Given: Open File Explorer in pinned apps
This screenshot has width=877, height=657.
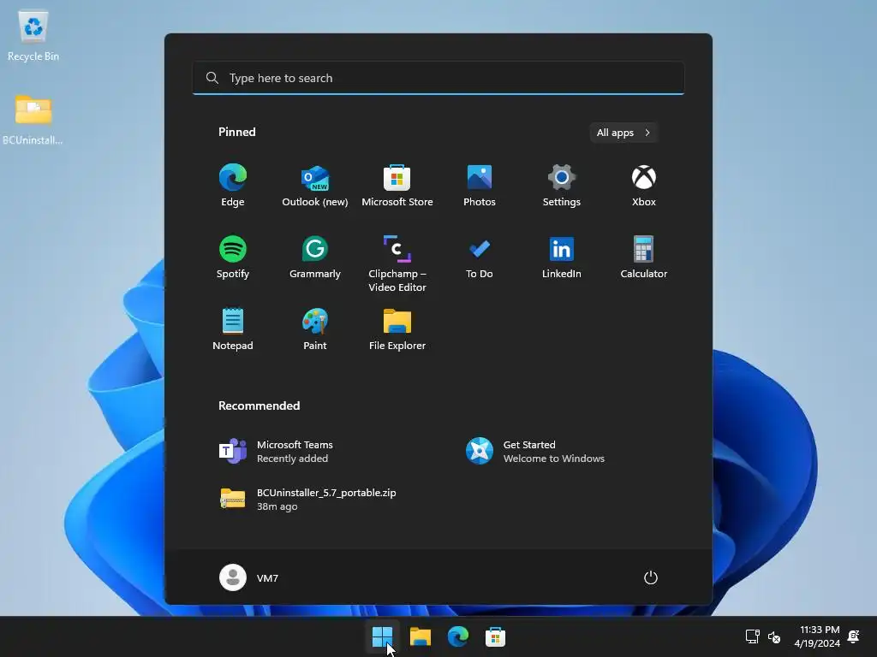Looking at the screenshot, I should [x=397, y=329].
